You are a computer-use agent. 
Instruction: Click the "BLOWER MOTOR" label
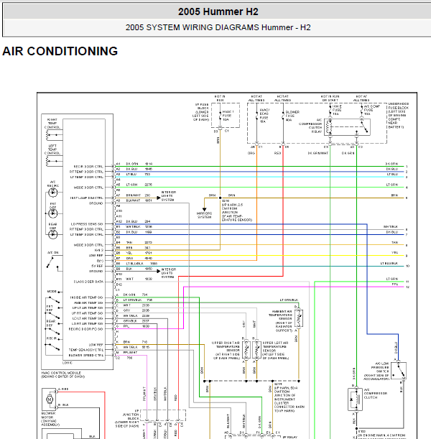coord(48,415)
